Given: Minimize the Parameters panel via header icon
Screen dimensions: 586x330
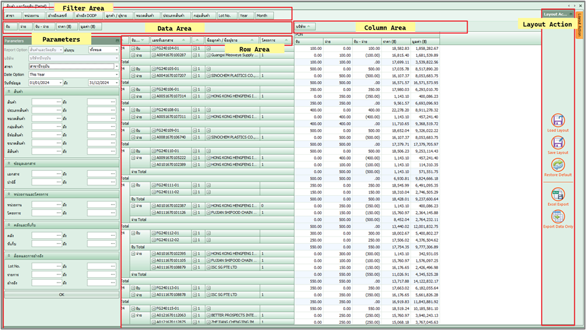Looking at the screenshot, I should pos(117,41).
